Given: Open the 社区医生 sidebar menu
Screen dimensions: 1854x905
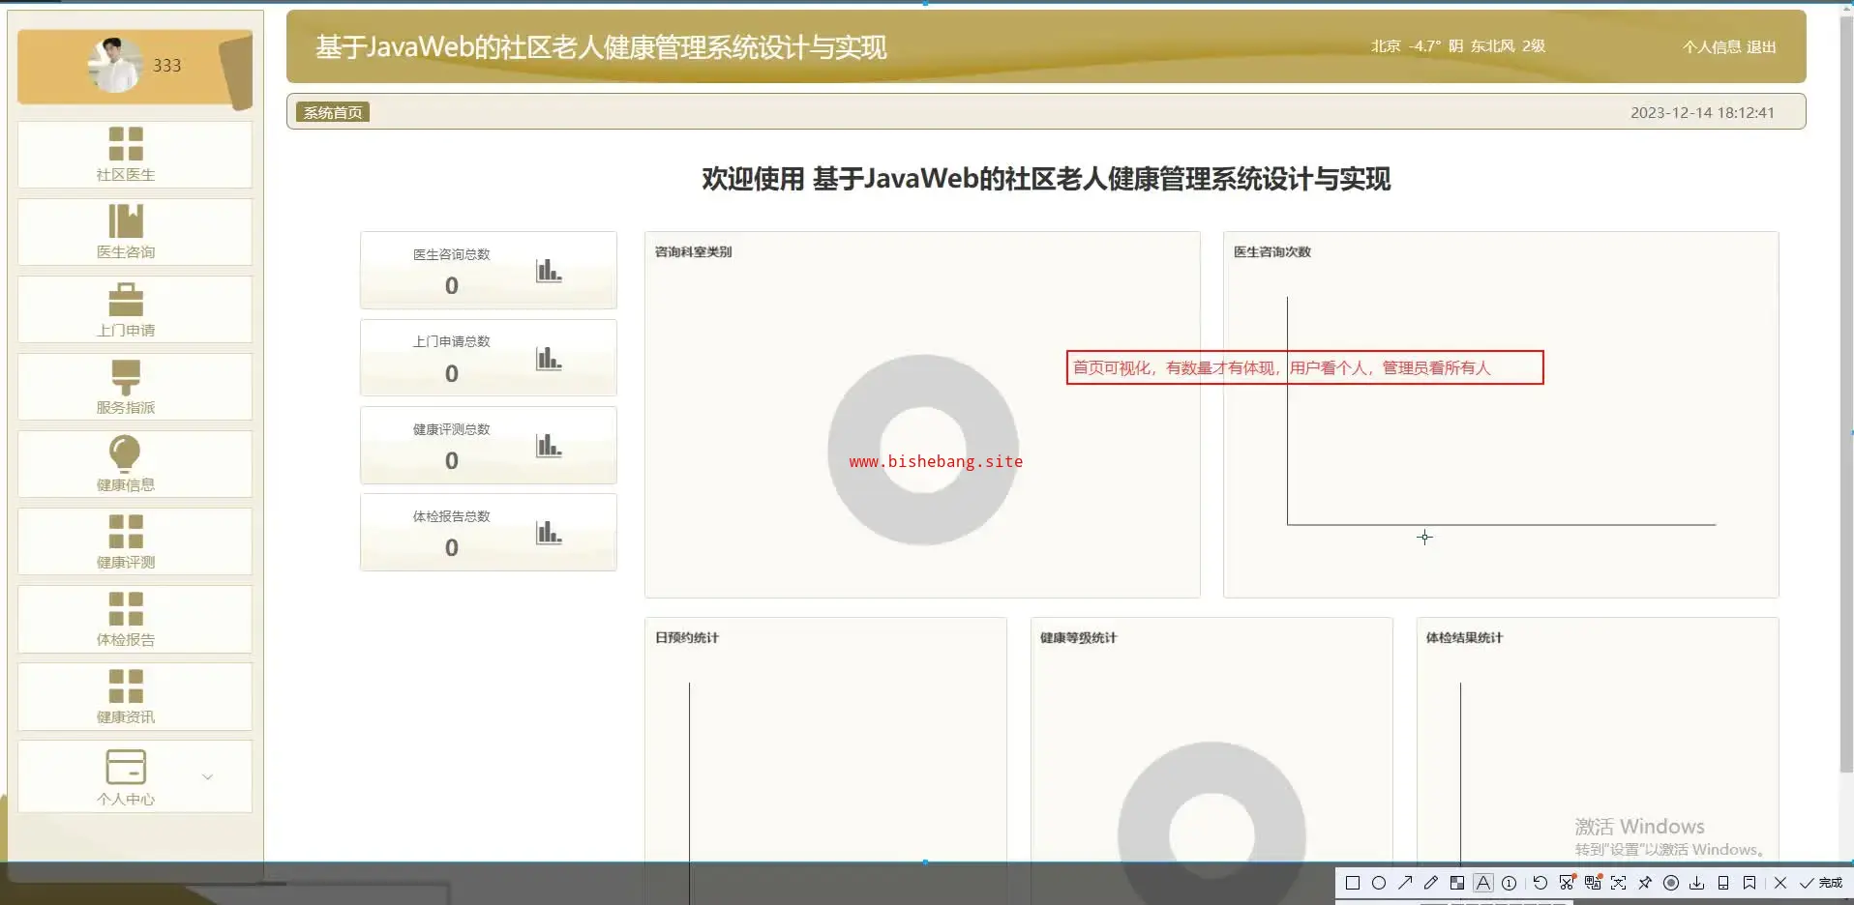Looking at the screenshot, I should (135, 155).
